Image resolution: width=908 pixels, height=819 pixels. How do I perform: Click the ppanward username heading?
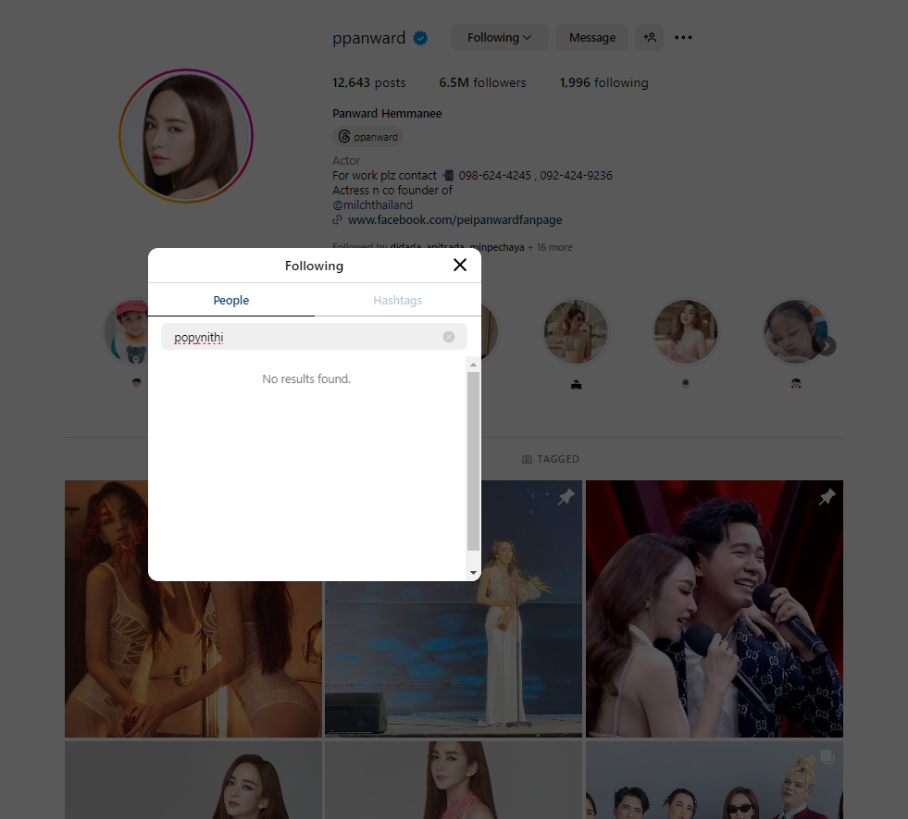point(369,38)
